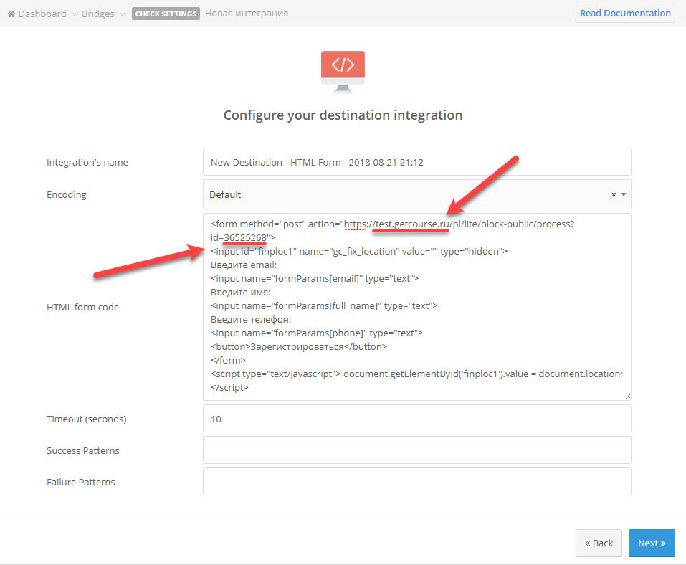The height and width of the screenshot is (565, 686).
Task: Click the form id value 36525268
Action: [x=245, y=237]
